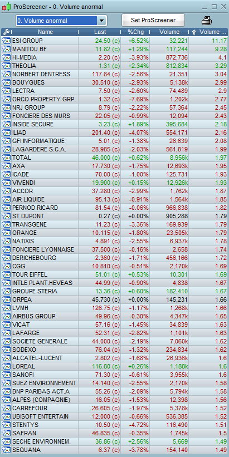
Task: Open the chart icon beside LVMH
Action: click(x=6, y=308)
